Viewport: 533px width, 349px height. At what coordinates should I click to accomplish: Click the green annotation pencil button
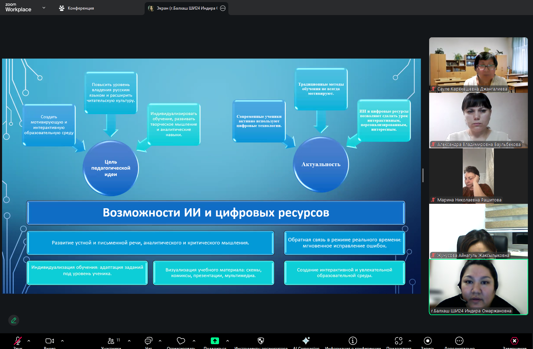pyautogui.click(x=14, y=320)
